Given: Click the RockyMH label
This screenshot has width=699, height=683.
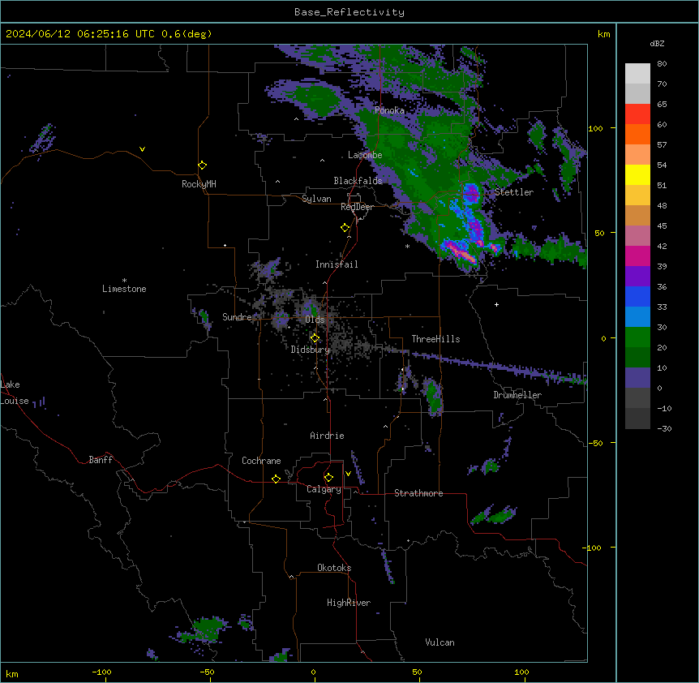Looking at the screenshot, I should click(x=199, y=184).
